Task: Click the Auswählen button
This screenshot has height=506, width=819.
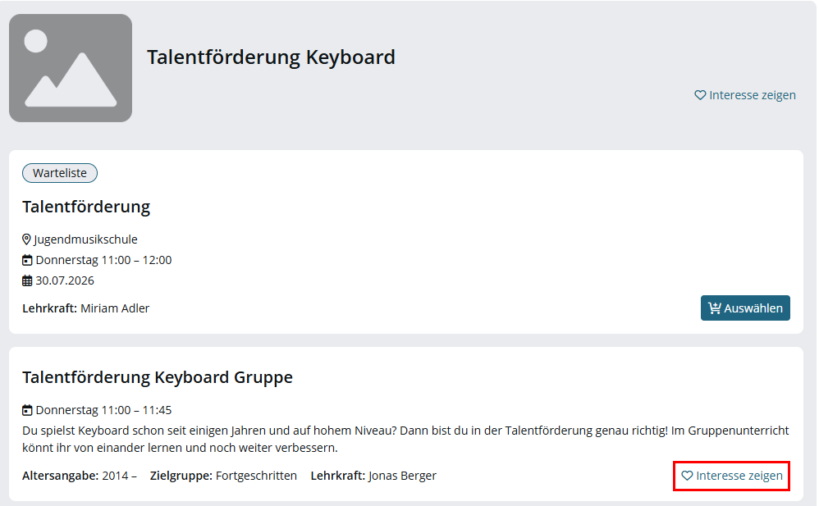Action: [x=745, y=308]
